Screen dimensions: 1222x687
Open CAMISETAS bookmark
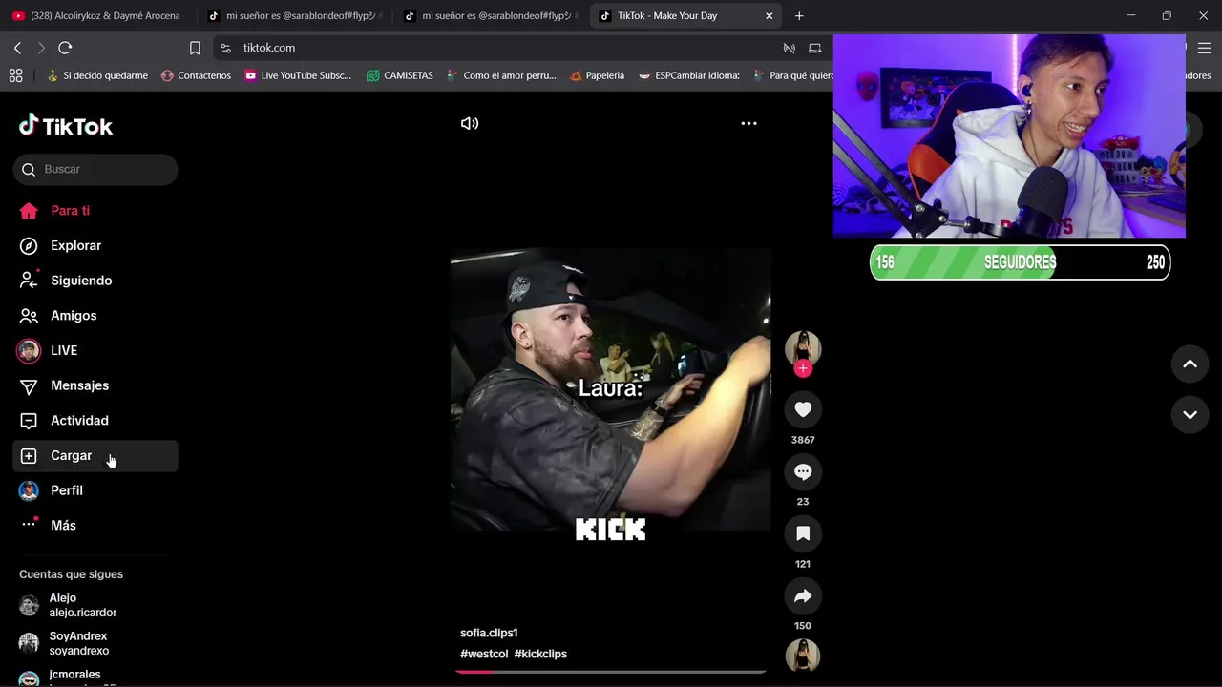[400, 75]
